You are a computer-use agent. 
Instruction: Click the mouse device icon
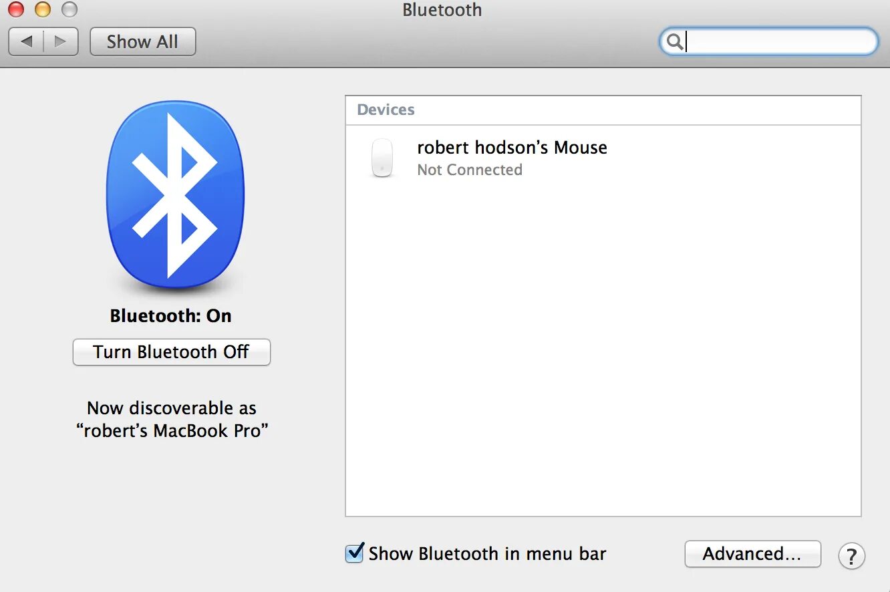(x=382, y=158)
